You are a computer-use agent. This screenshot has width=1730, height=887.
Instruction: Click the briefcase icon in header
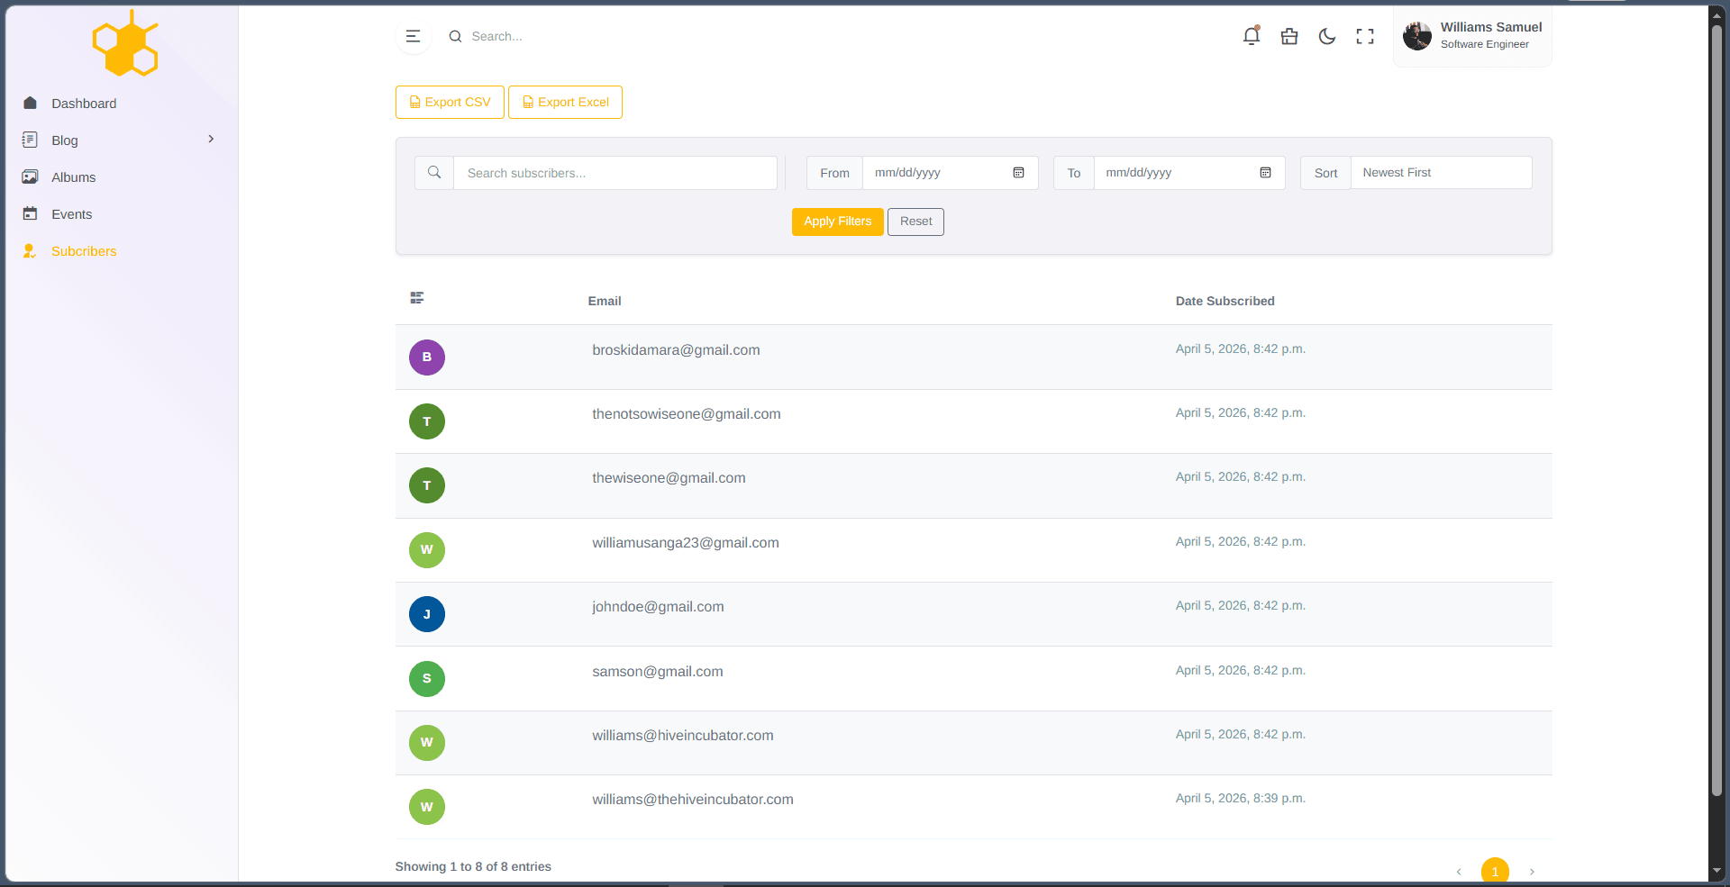coord(1289,36)
